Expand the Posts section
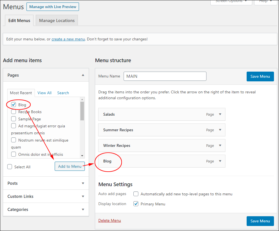The height and width of the screenshot is (231, 279). [x=83, y=183]
